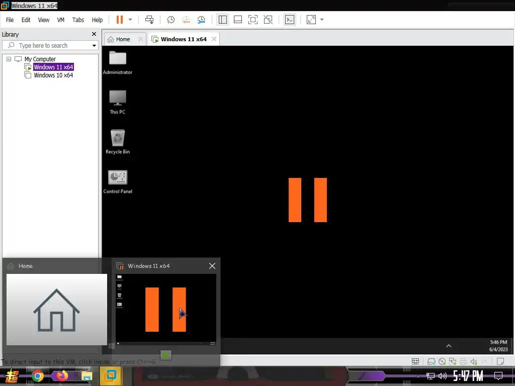This screenshot has height=386, width=515.
Task: Show the console view
Action: 289,20
